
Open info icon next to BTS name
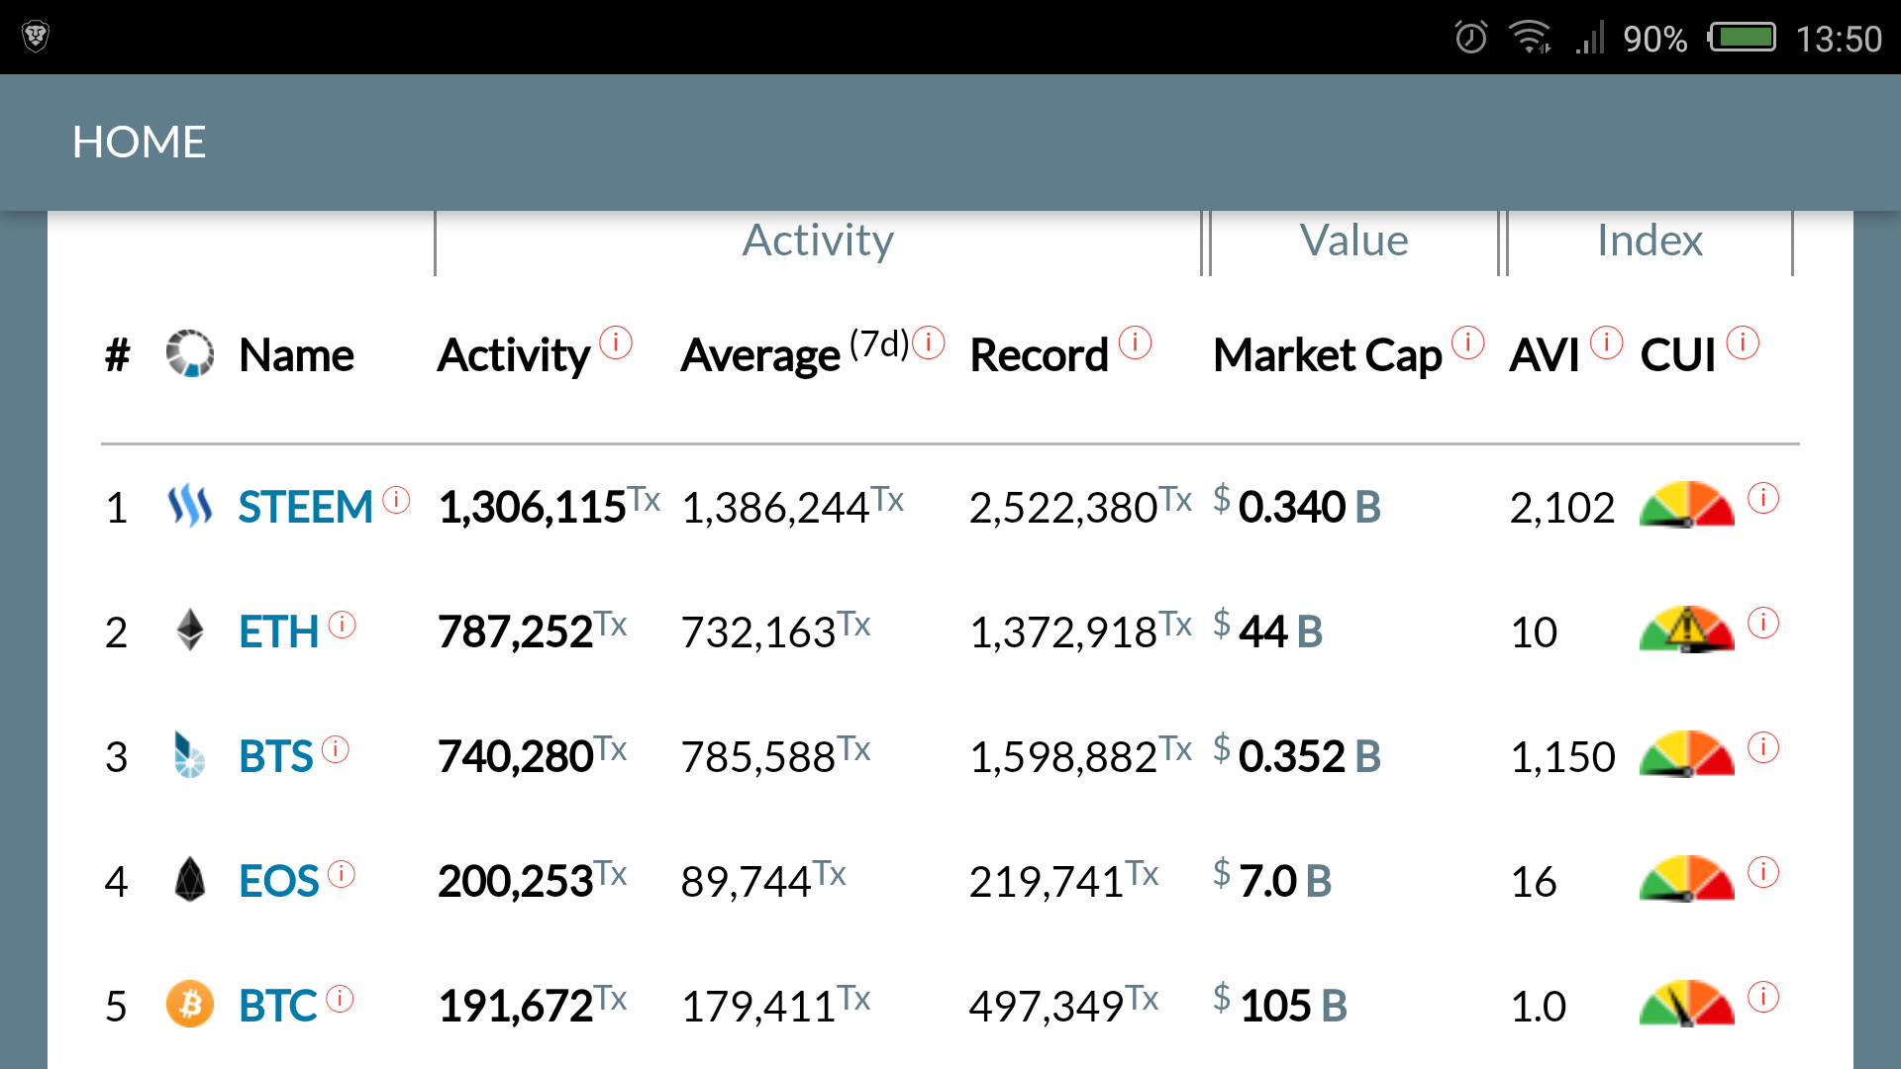[336, 749]
